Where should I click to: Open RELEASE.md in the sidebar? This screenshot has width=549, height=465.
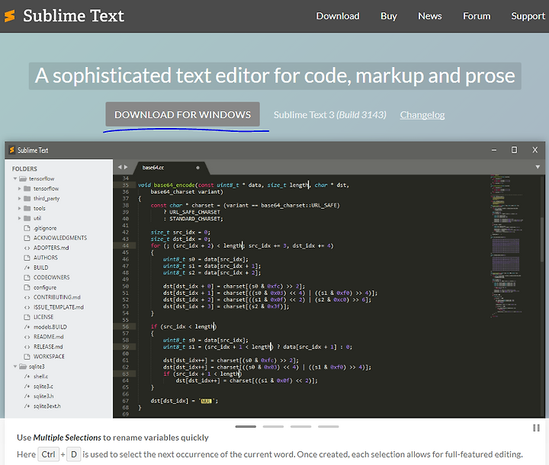click(x=48, y=347)
